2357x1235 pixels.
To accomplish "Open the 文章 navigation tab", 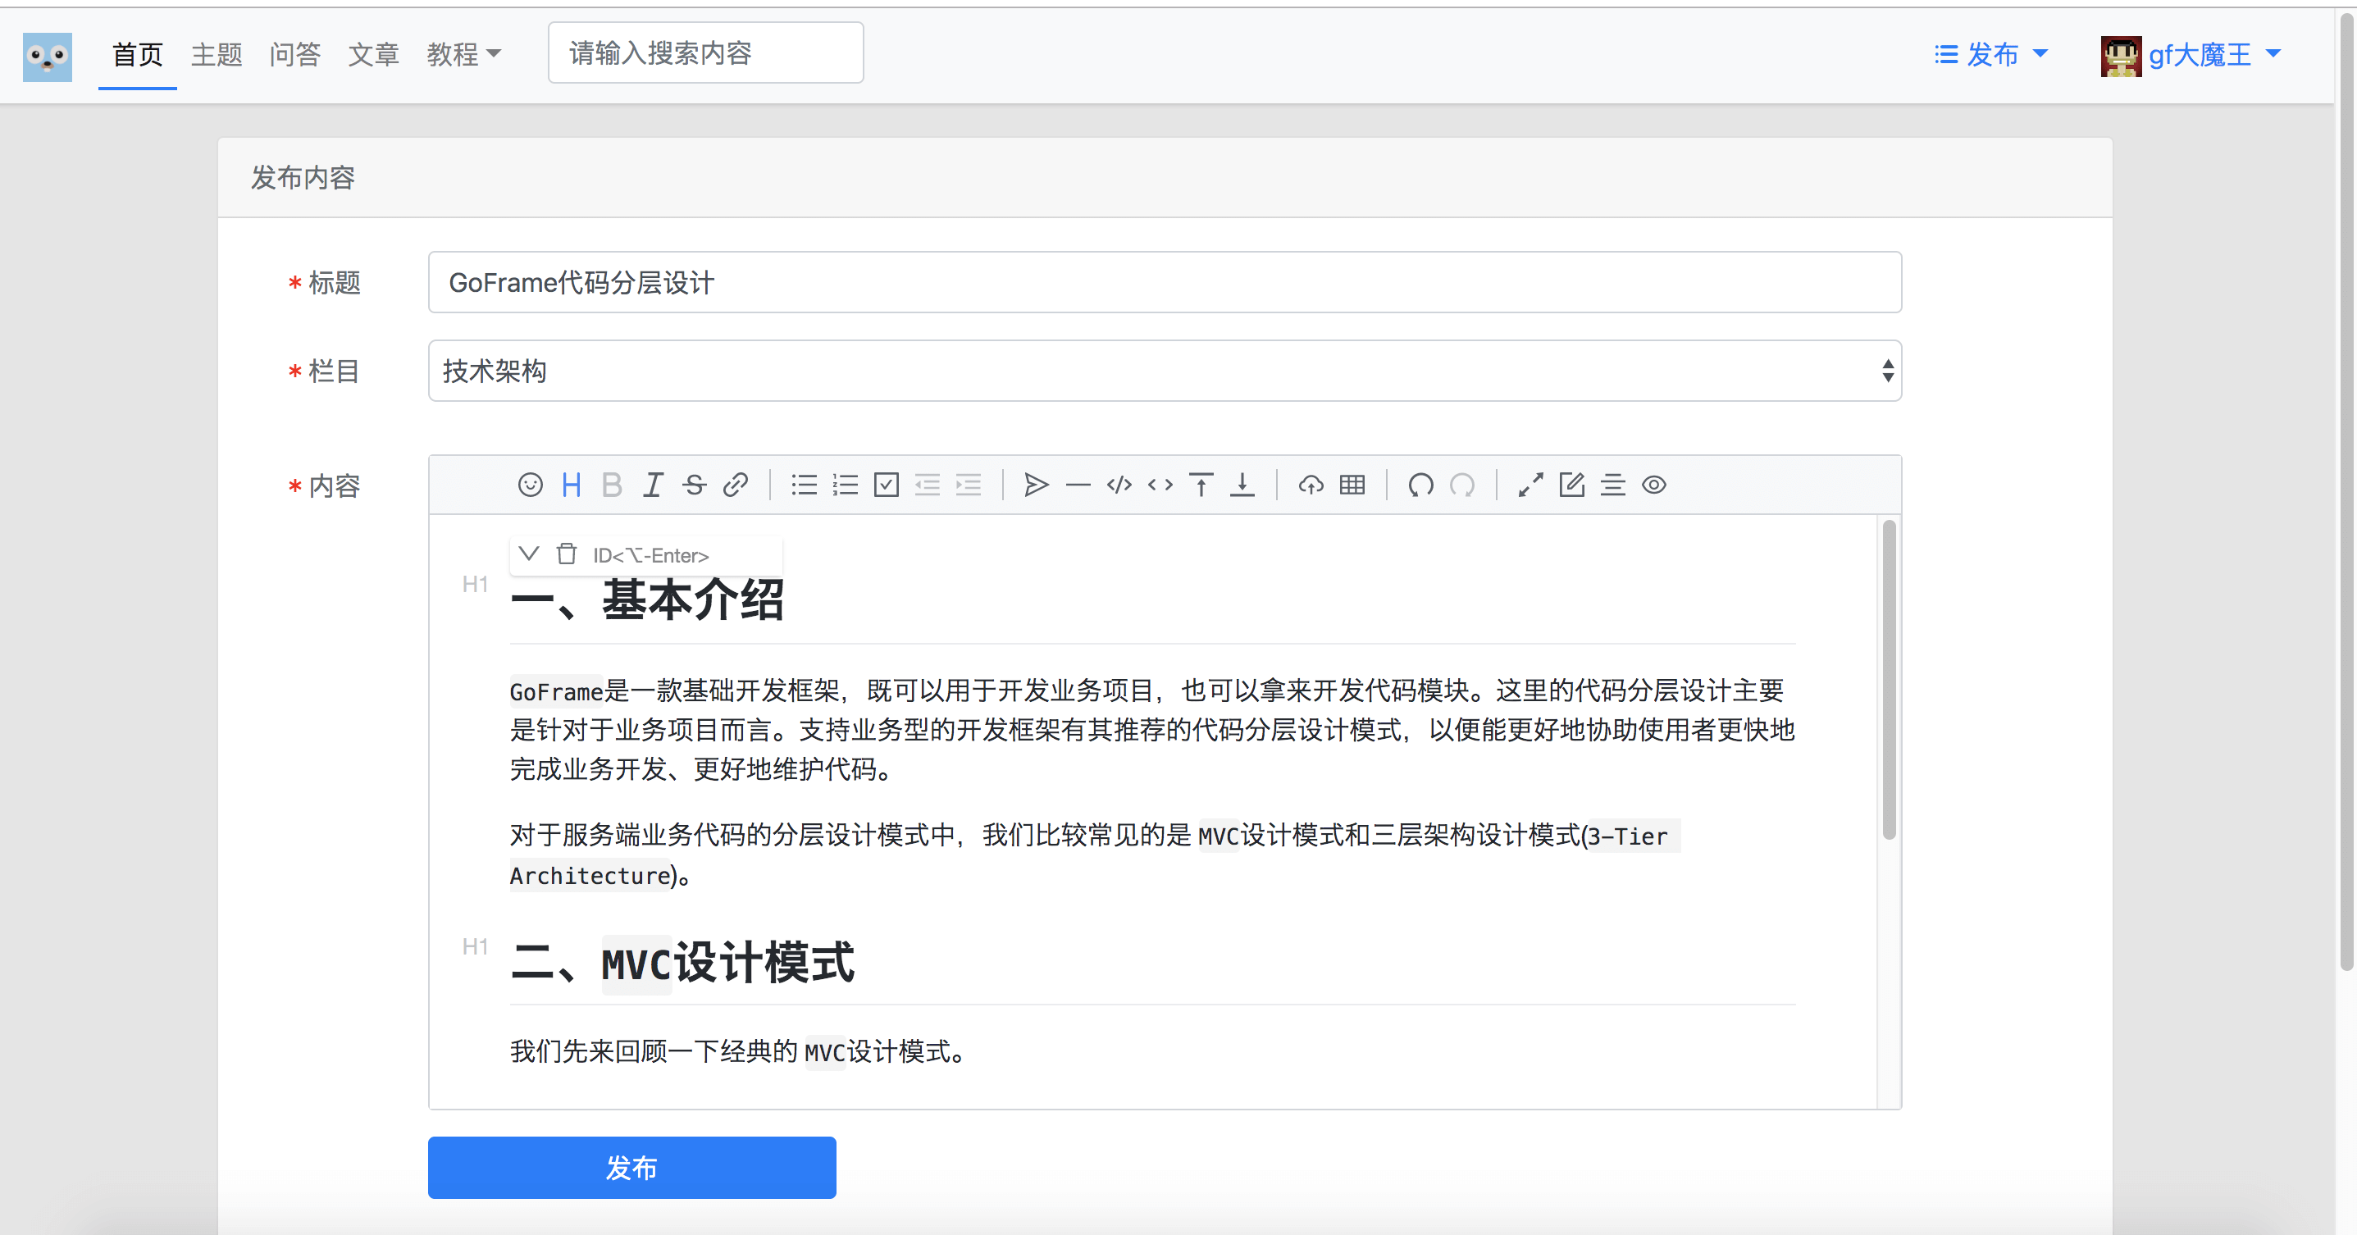I will tap(373, 54).
